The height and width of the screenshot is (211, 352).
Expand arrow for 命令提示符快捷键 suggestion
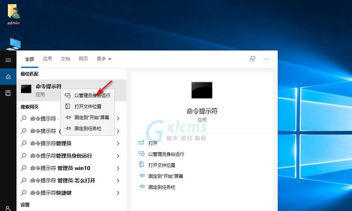click(118, 193)
